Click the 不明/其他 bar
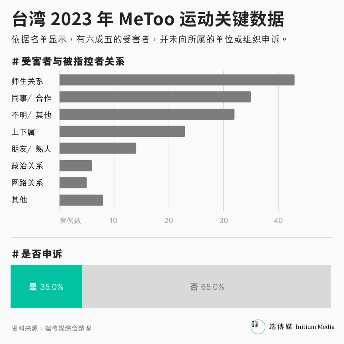Image resolution: width=344 pixels, height=344 pixels. (x=147, y=114)
